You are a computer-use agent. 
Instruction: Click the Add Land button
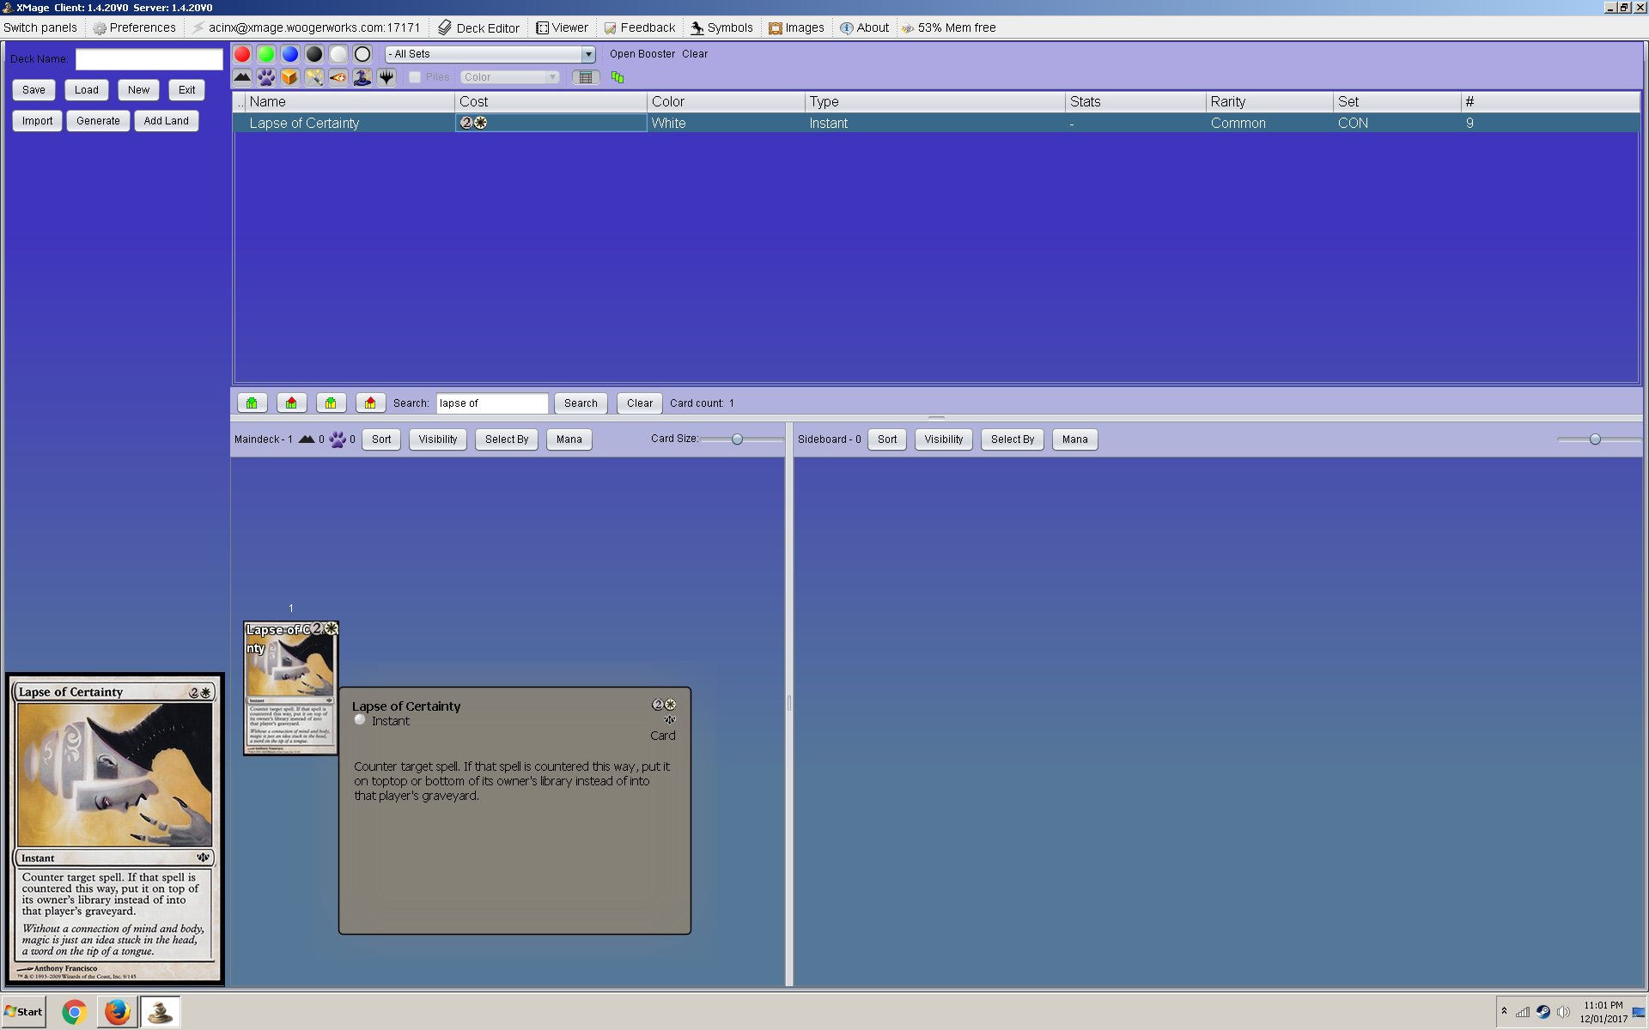tap(167, 121)
